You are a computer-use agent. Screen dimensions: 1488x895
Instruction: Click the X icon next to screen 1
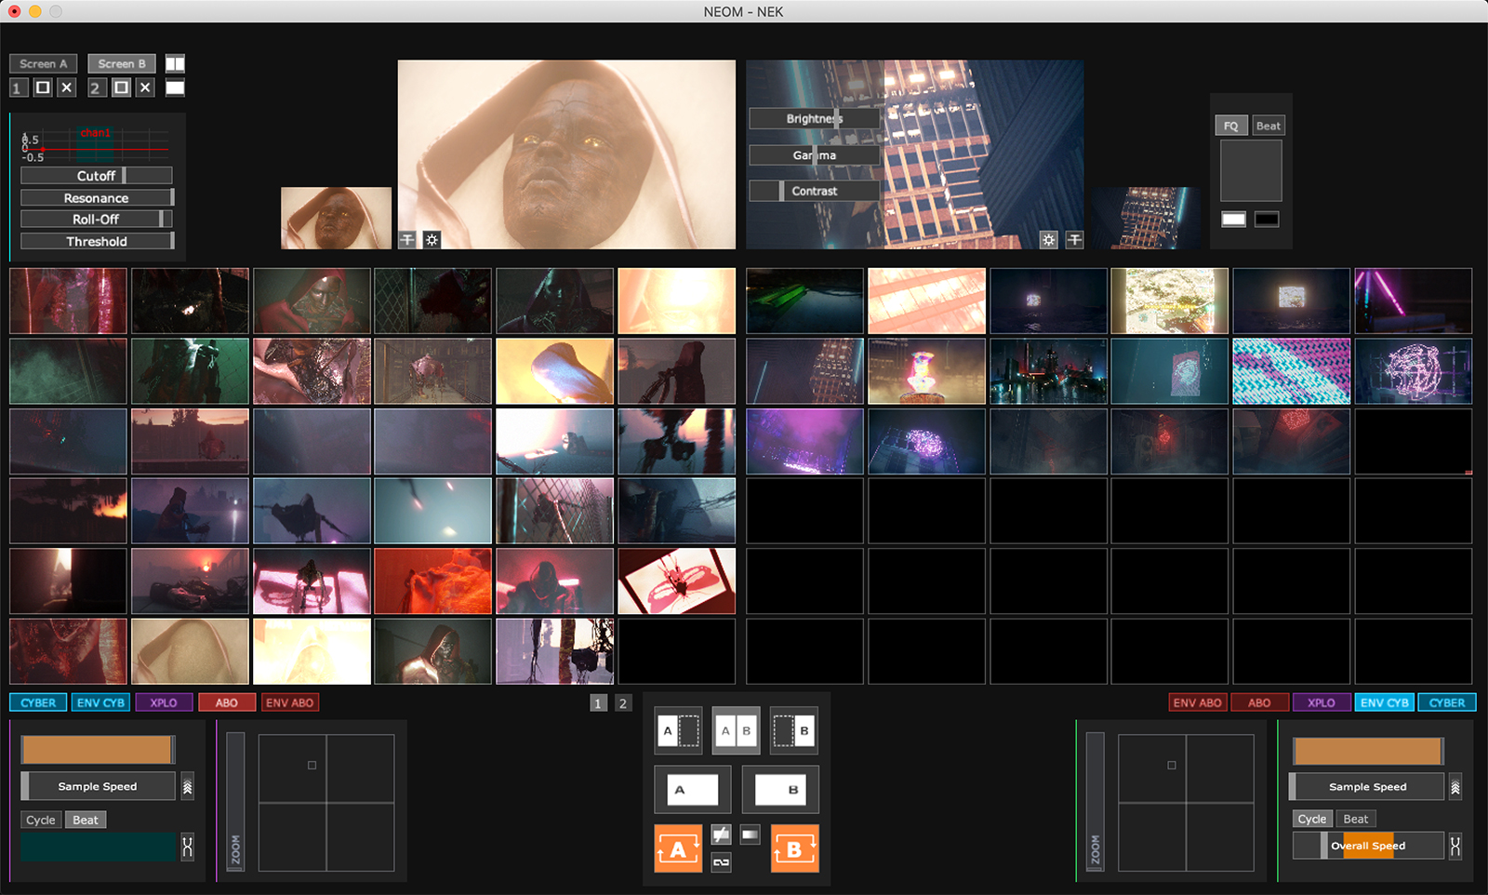[x=66, y=87]
